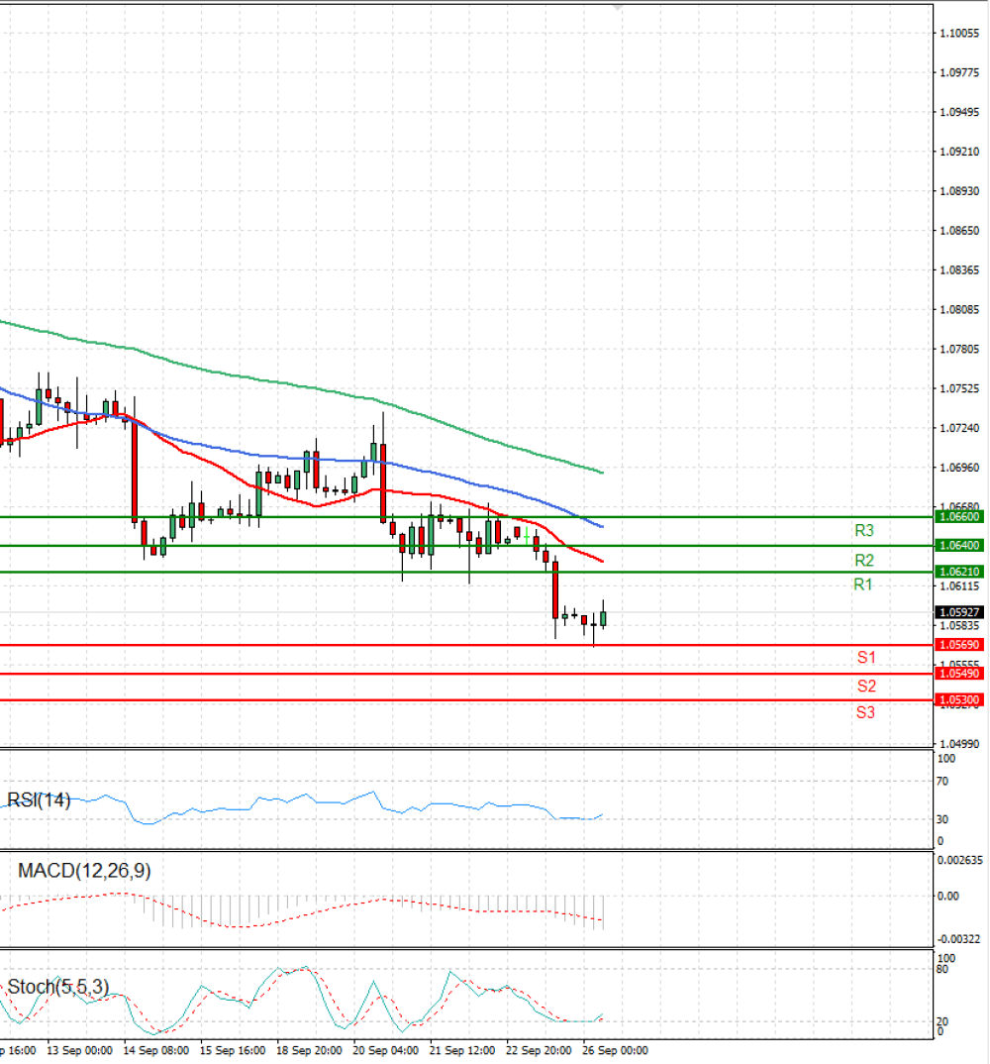Image resolution: width=990 pixels, height=1064 pixels.
Task: Click the Stoch(5,5,3) indicator label
Action: click(57, 987)
